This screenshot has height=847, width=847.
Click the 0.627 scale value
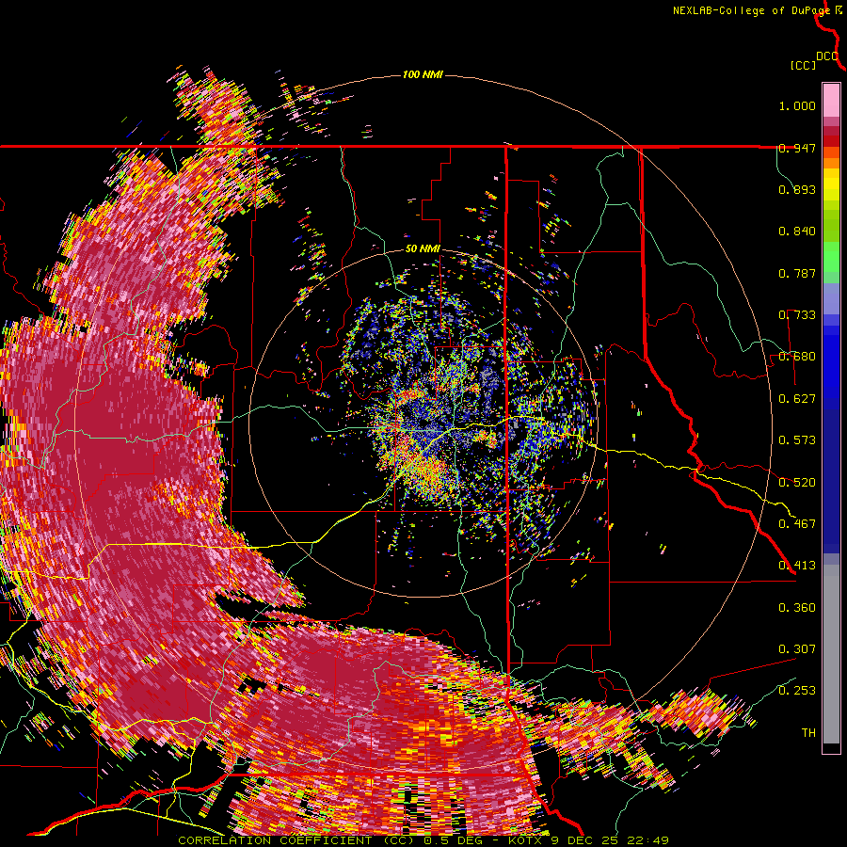pyautogui.click(x=797, y=399)
